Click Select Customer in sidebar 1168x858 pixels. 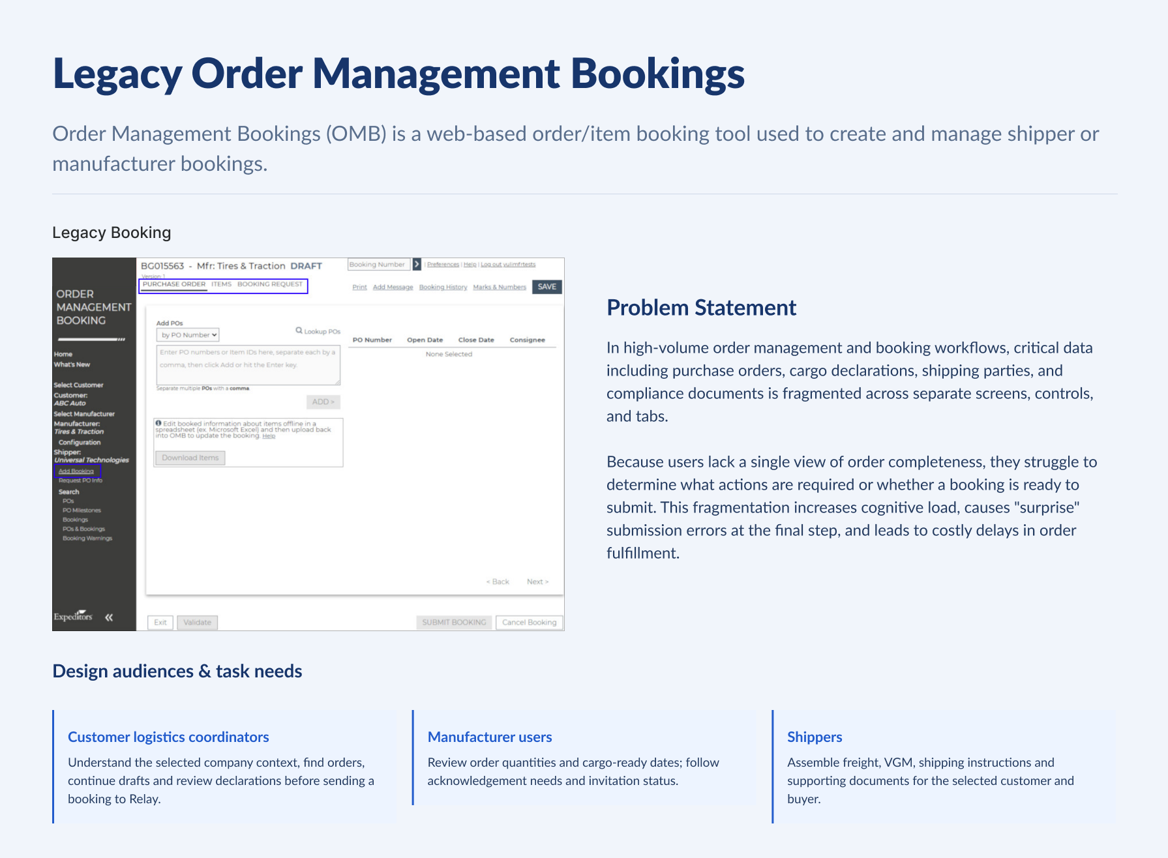tap(78, 385)
